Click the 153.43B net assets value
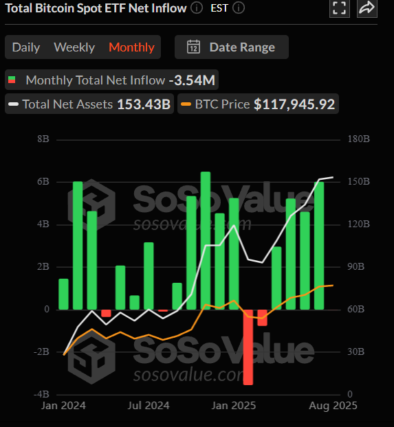The height and width of the screenshot is (427, 394). point(144,104)
